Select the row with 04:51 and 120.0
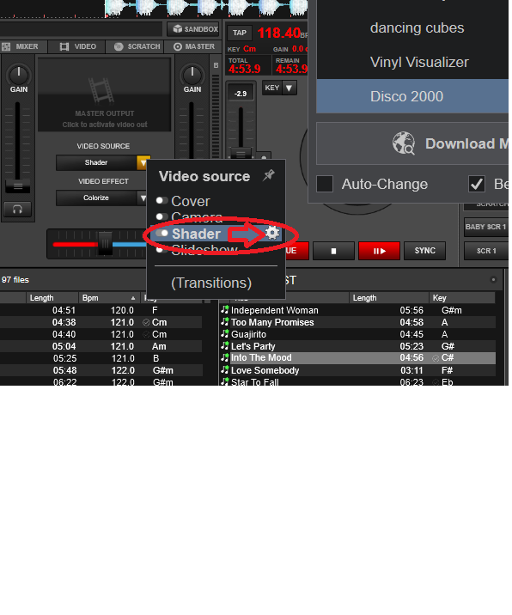 click(x=101, y=310)
